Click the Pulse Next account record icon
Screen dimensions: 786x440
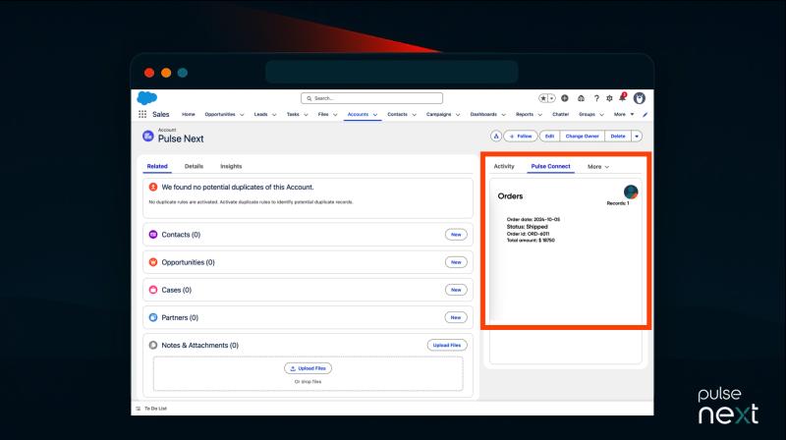148,136
